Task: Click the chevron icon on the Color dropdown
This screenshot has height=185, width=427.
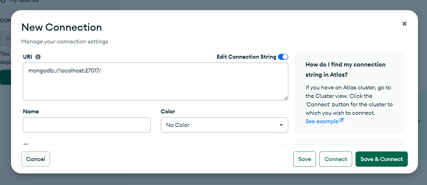Action: pos(281,125)
